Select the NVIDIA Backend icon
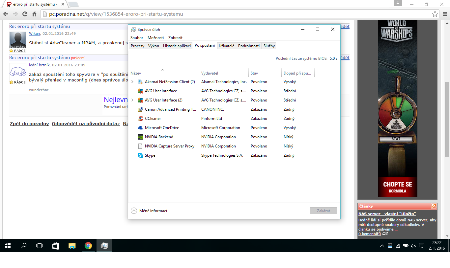 pos(140,137)
